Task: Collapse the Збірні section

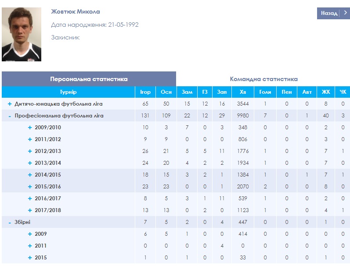Action: click(x=10, y=223)
